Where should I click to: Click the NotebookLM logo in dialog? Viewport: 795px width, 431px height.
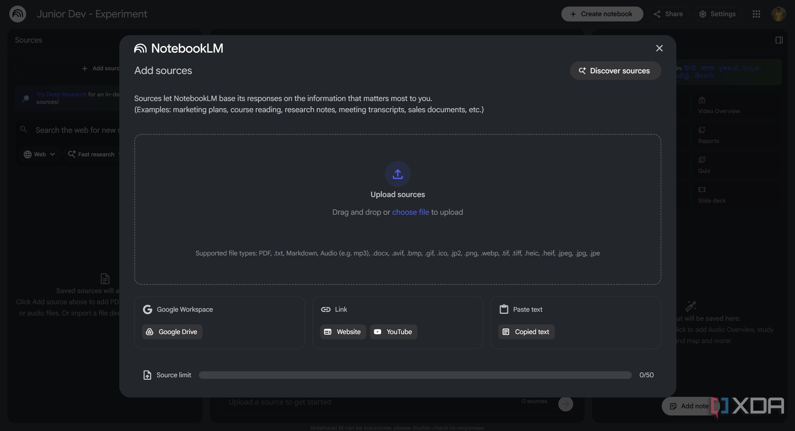point(179,48)
